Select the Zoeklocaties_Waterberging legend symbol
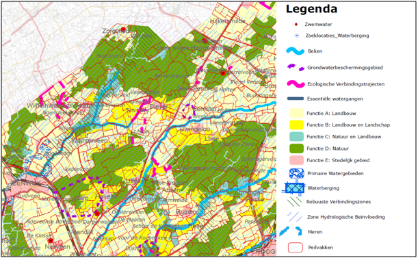418x258 pixels. click(297, 36)
